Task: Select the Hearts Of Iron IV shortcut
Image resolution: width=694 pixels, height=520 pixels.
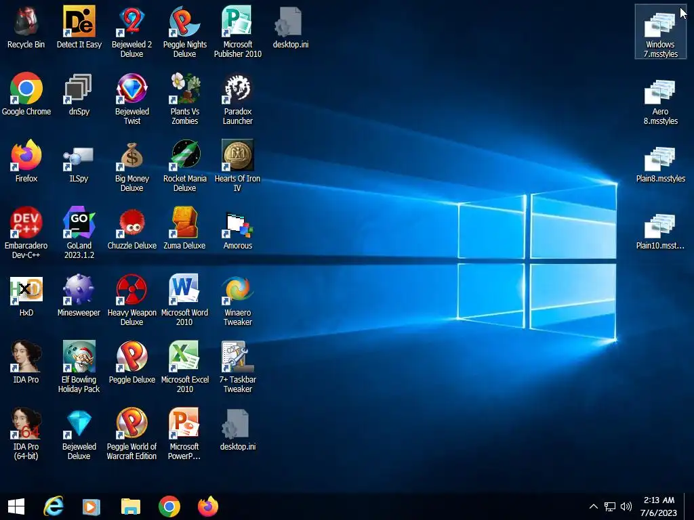Action: 238,167
